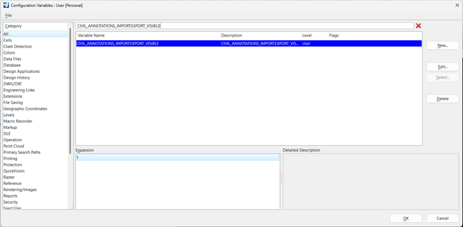Viewport: 463px width, 227px height.
Task: Click the Delete button
Action: [x=442, y=99]
